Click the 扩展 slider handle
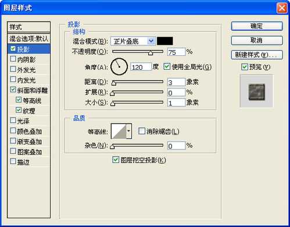This screenshot has height=227, width=290. pyautogui.click(x=112, y=93)
